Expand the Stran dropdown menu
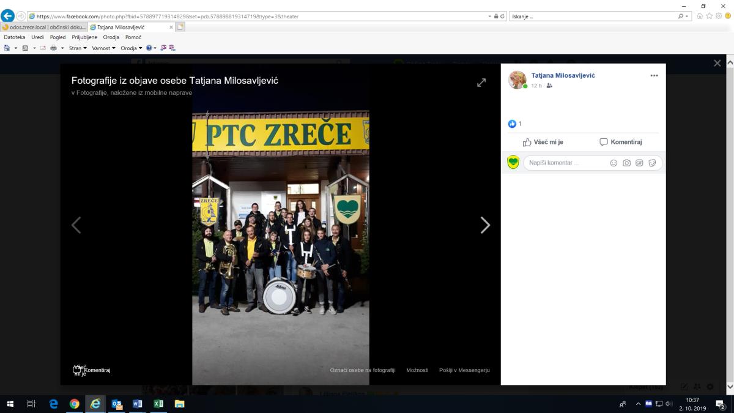Screen dimensions: 734x413 pos(78,48)
